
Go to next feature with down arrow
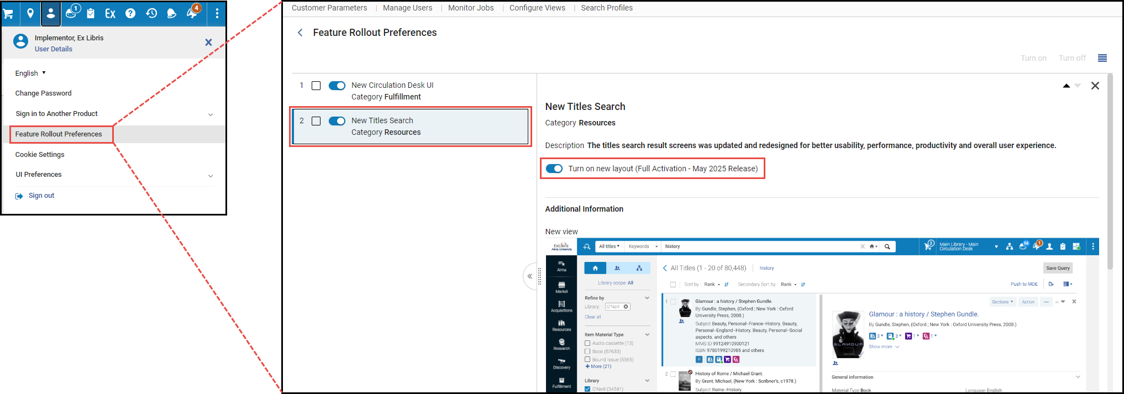coord(1077,86)
